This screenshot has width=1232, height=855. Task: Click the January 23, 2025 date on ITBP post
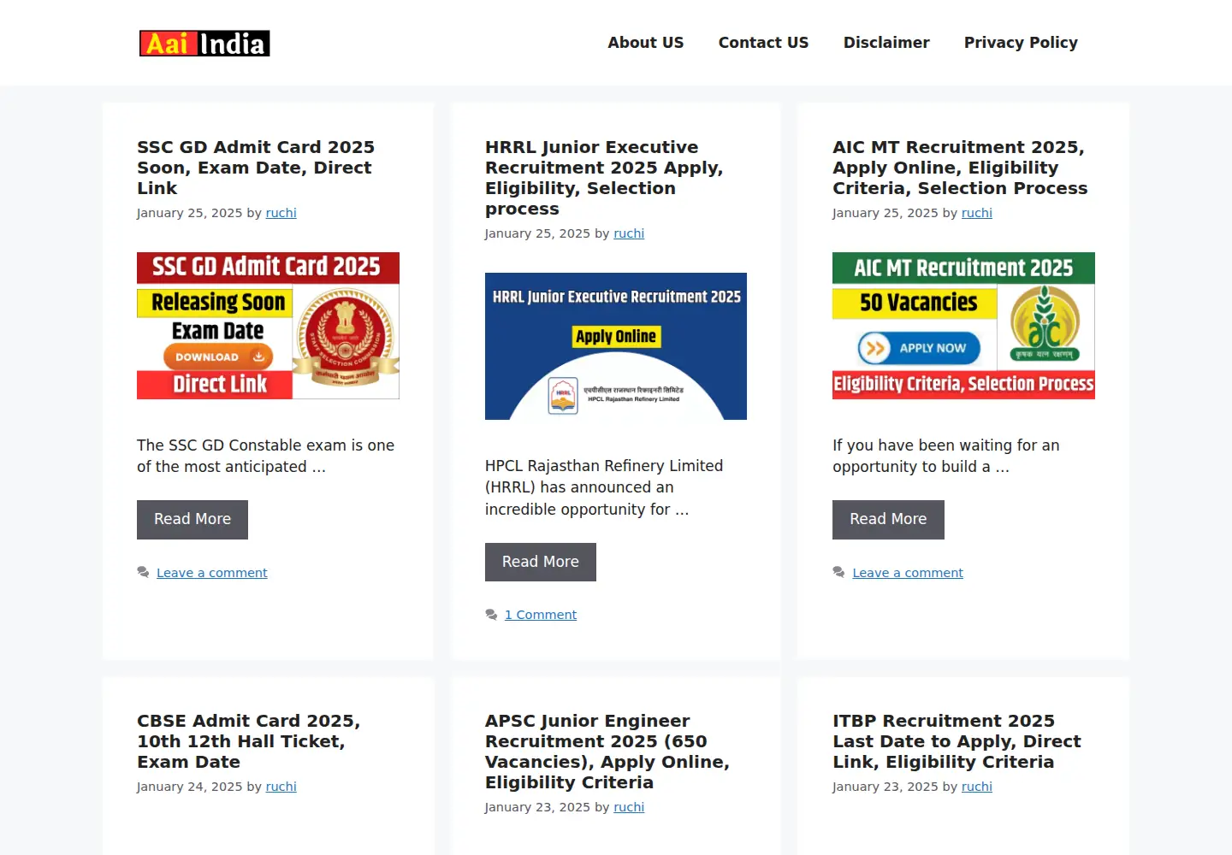[885, 787]
